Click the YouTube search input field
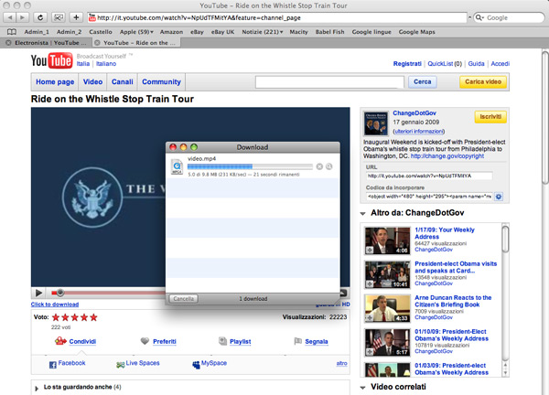 coord(329,82)
